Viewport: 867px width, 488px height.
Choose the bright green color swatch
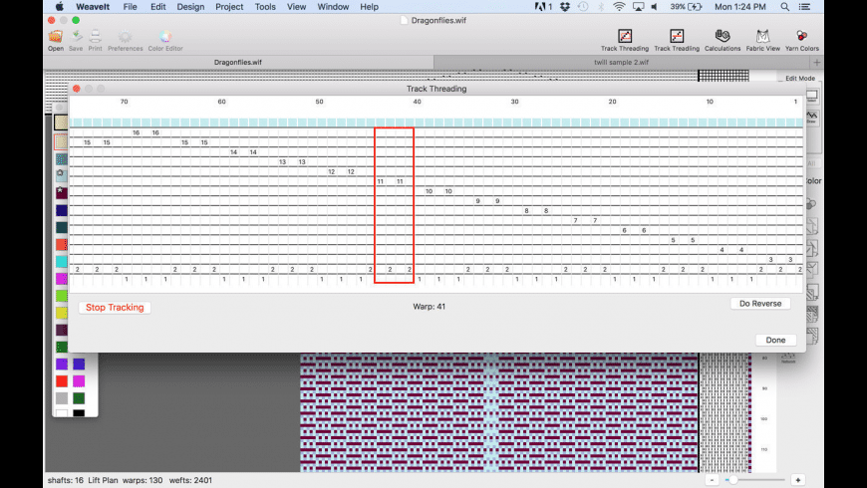(62, 296)
